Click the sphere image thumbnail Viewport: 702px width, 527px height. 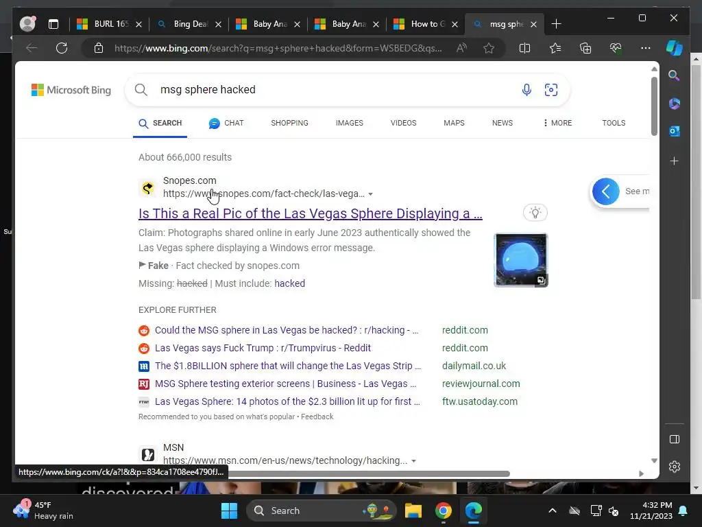pyautogui.click(x=521, y=260)
